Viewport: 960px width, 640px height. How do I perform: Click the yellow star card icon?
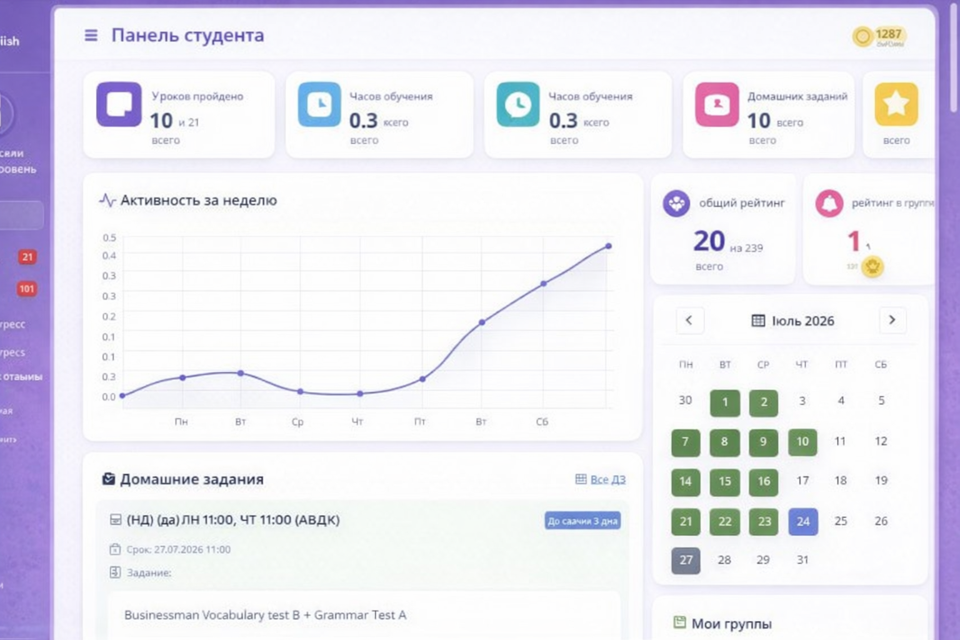[896, 104]
